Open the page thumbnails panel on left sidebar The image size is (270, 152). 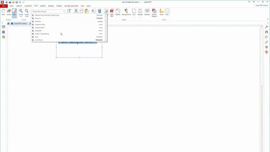(3, 27)
